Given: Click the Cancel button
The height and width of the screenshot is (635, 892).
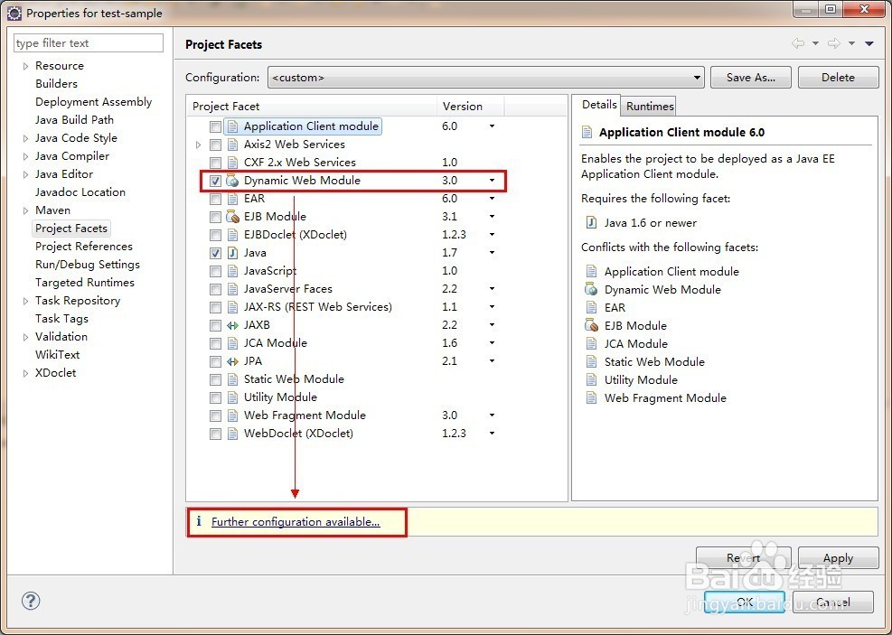Looking at the screenshot, I should coord(833,602).
